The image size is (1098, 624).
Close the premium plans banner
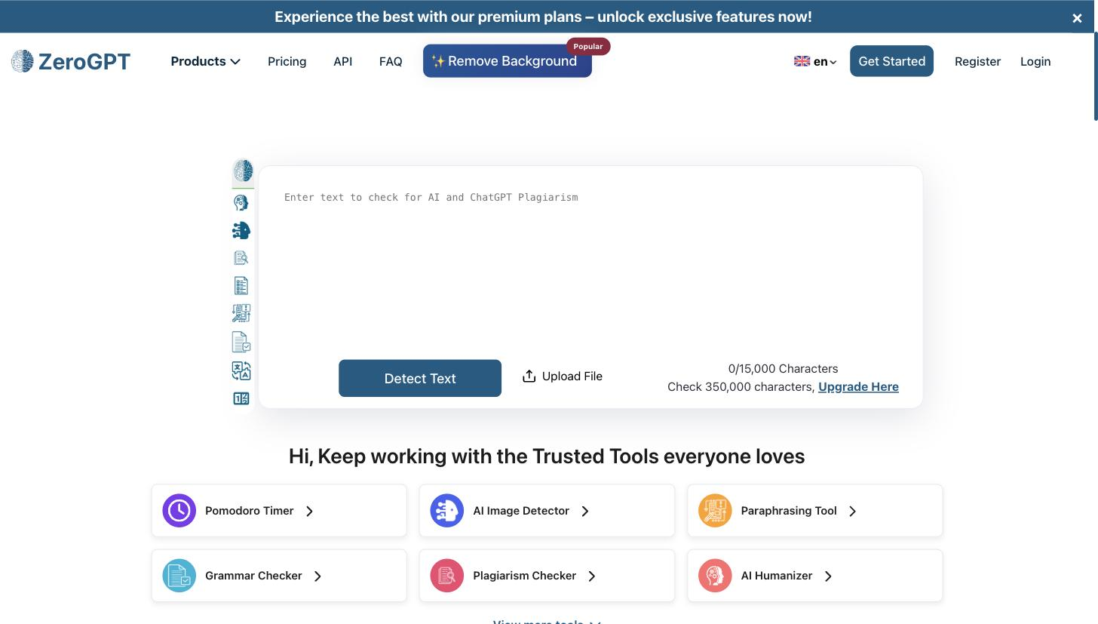[1077, 19]
